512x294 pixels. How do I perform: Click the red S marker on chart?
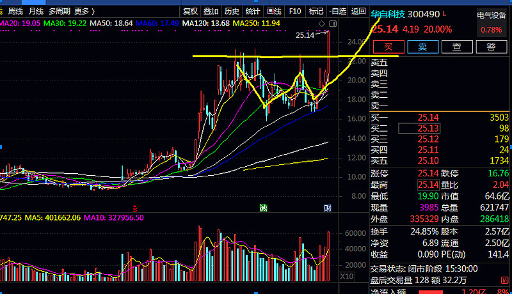tap(135, 208)
